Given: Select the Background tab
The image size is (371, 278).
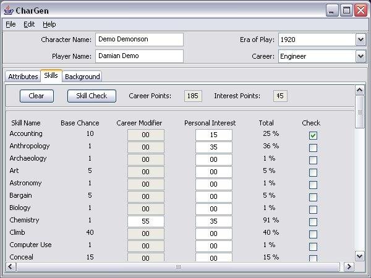Looking at the screenshot, I should [x=82, y=77].
